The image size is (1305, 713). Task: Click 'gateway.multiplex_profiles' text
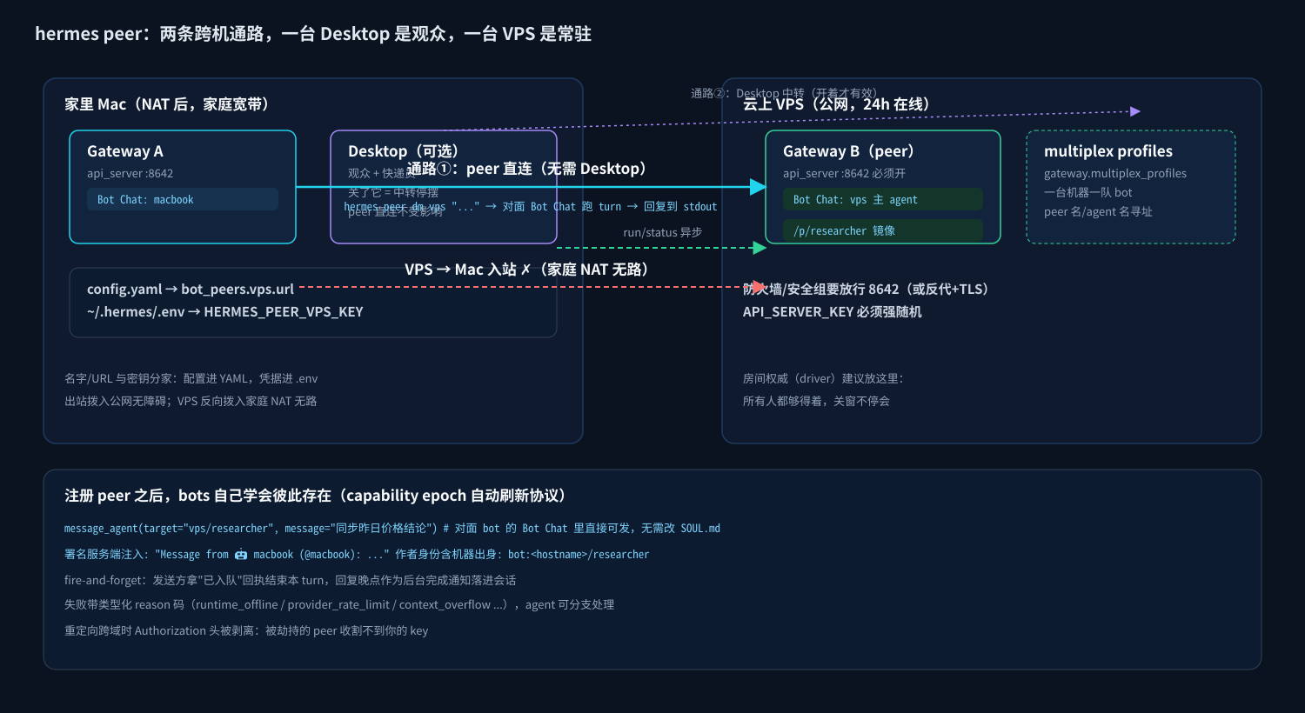pos(1115,174)
